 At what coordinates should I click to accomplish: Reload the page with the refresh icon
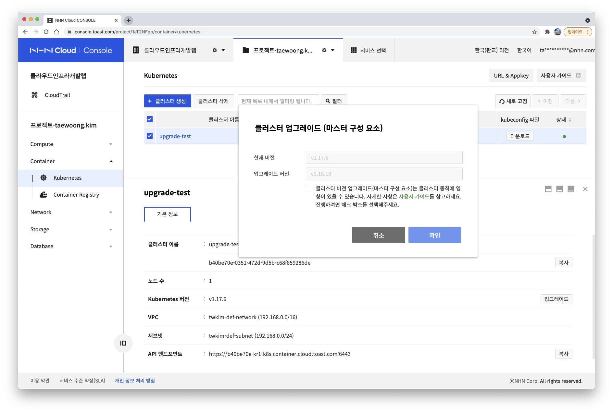tap(46, 32)
